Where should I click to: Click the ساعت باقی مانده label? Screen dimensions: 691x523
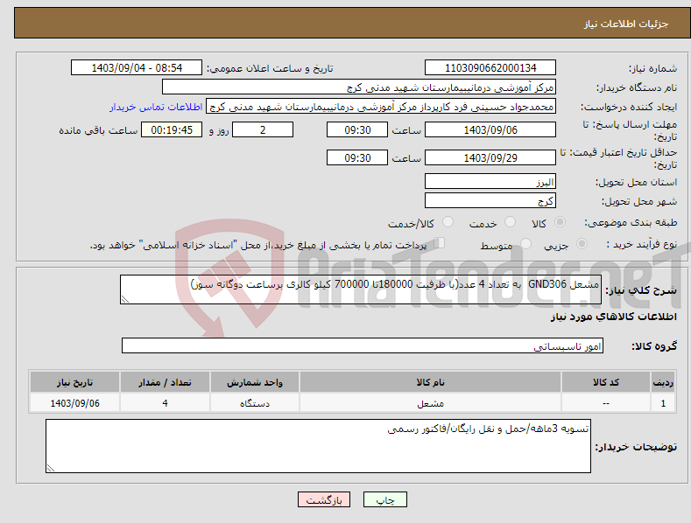click(98, 131)
